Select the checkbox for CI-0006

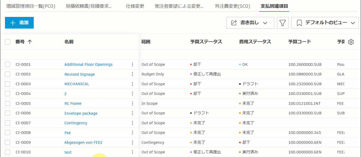coord(8,113)
